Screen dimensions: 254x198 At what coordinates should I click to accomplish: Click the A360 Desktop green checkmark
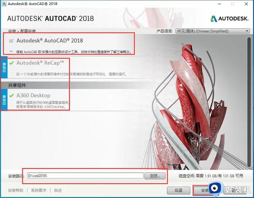click(x=11, y=96)
